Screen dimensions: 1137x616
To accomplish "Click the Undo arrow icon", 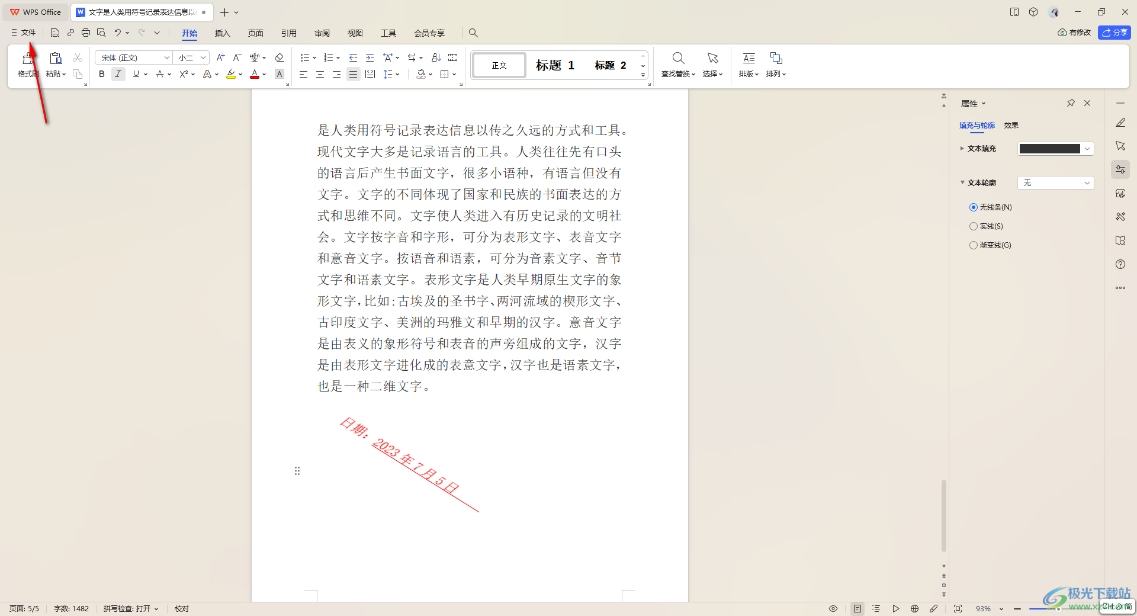I will pyautogui.click(x=118, y=33).
